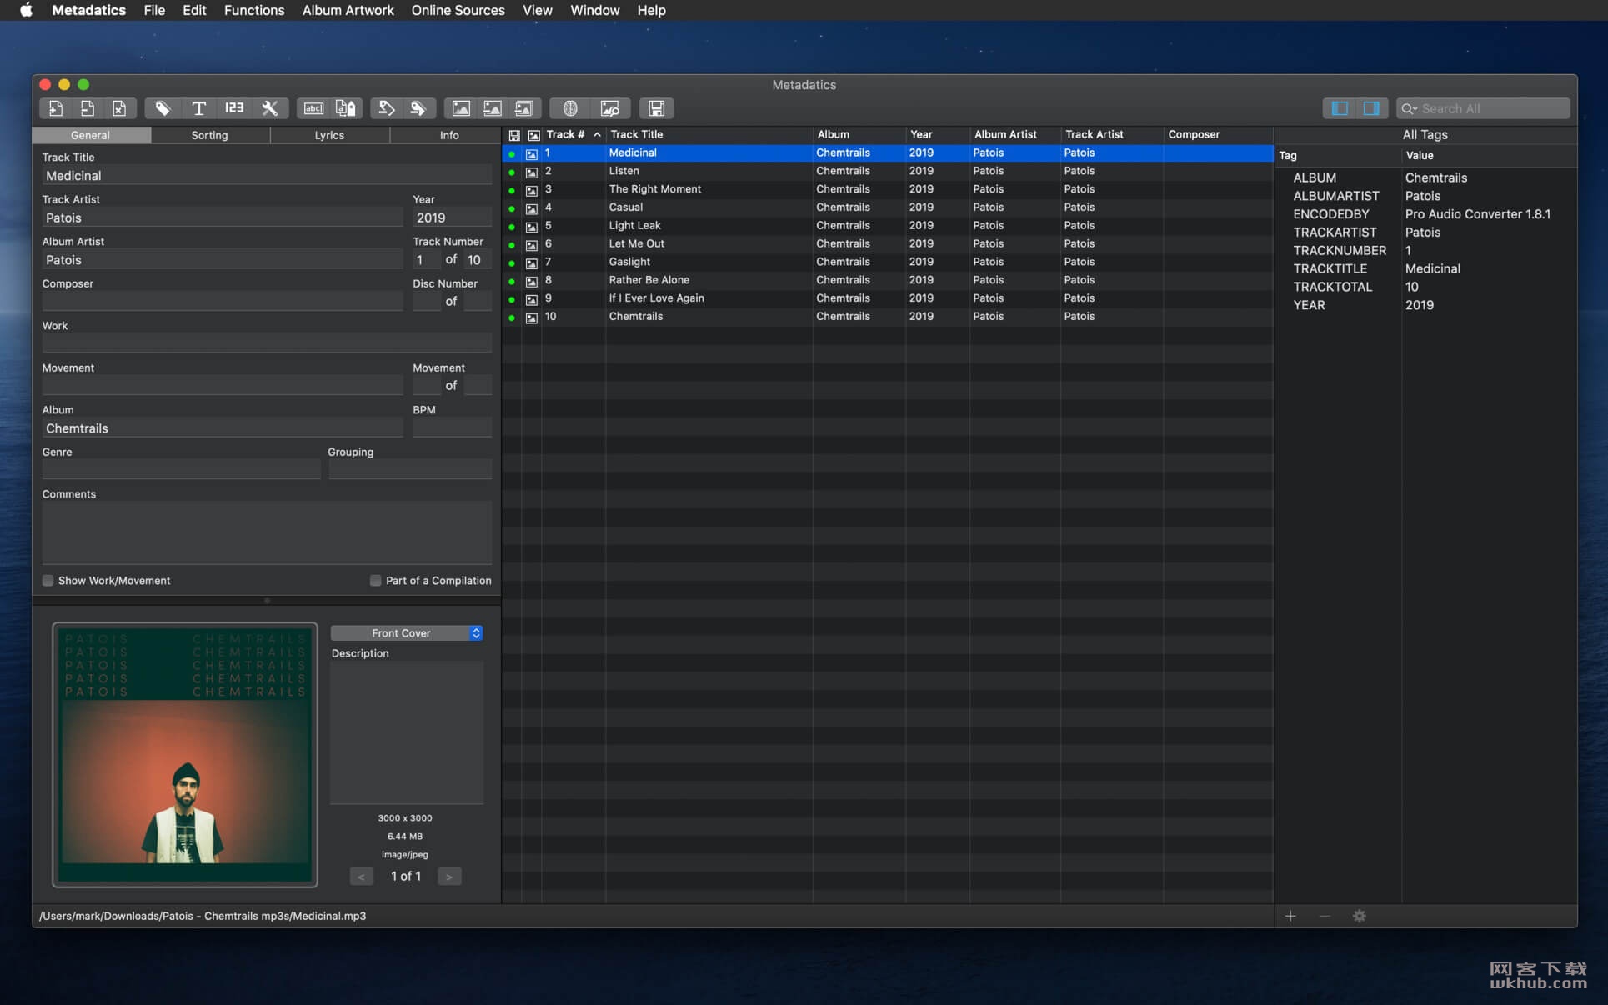
Task: Switch to the Sorting tab
Action: coord(209,135)
